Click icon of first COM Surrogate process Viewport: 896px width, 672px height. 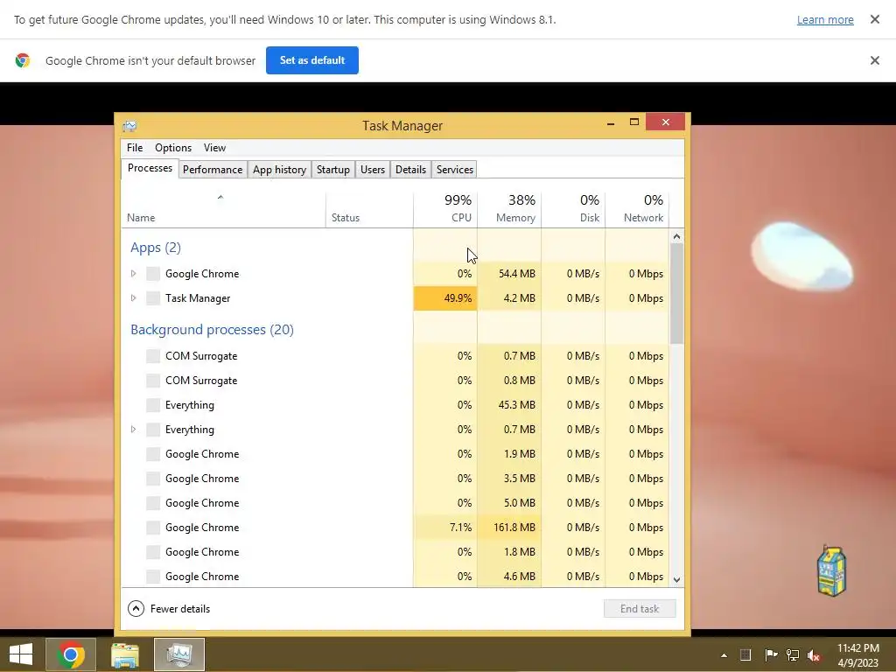click(x=153, y=356)
